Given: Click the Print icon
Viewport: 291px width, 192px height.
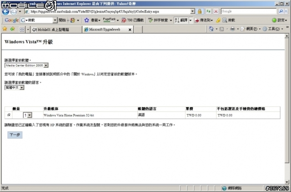Looking at the screenshot, I should point(232,29).
